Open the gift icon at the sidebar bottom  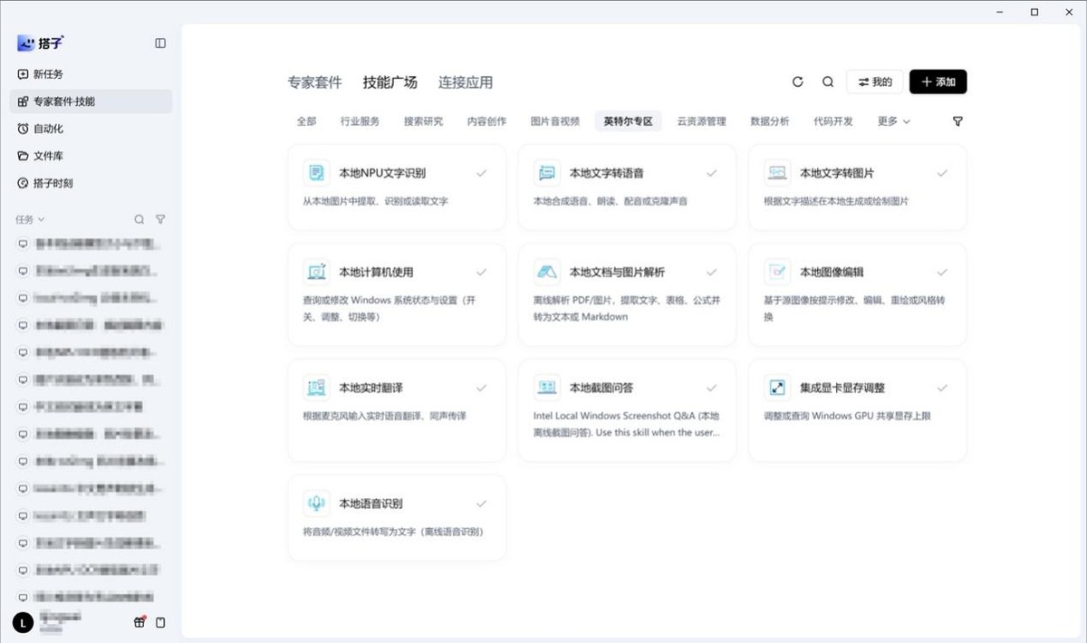(x=139, y=622)
